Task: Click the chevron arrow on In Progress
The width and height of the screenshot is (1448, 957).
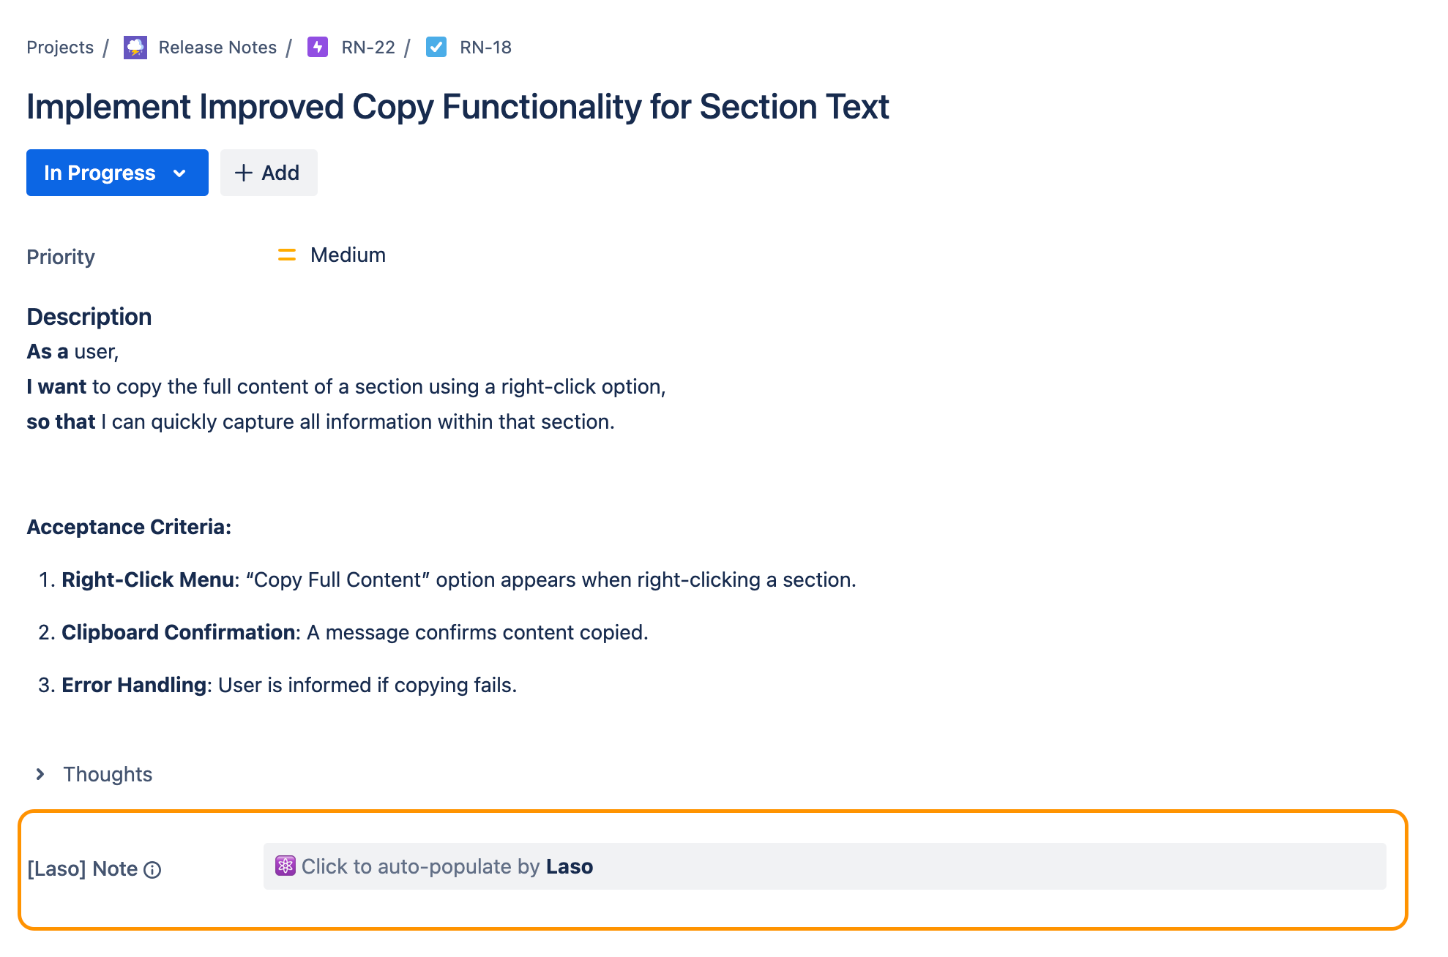Action: click(179, 173)
